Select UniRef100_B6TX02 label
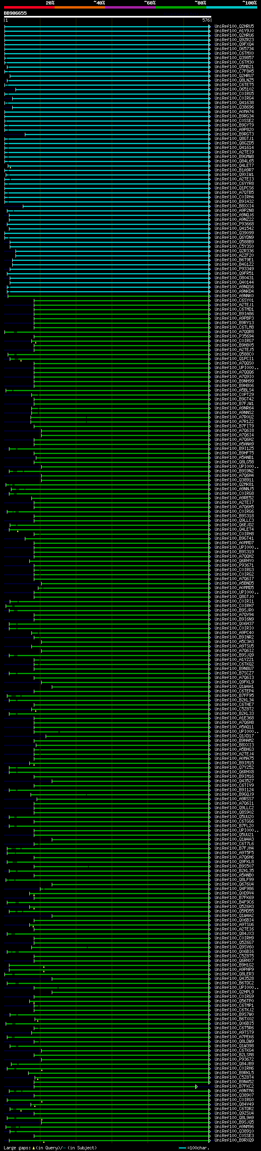Viewport: 261px width, 1151px height. 234,1019
